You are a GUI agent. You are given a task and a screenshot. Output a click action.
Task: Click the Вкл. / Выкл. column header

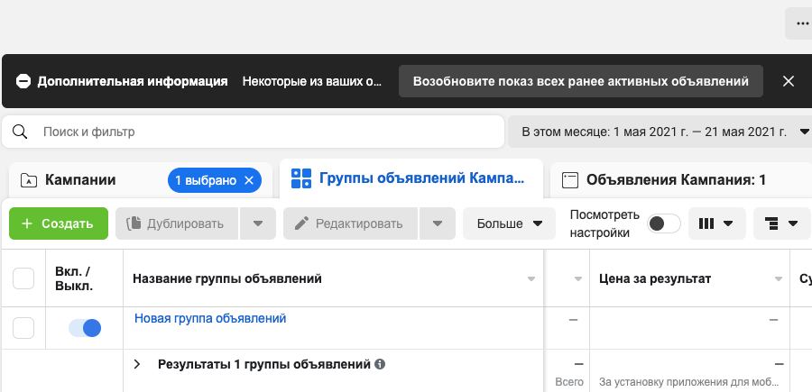[x=74, y=278]
